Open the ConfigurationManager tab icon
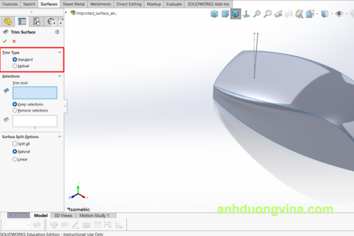Image resolution: width=354 pixels, height=236 pixels. click(x=36, y=21)
